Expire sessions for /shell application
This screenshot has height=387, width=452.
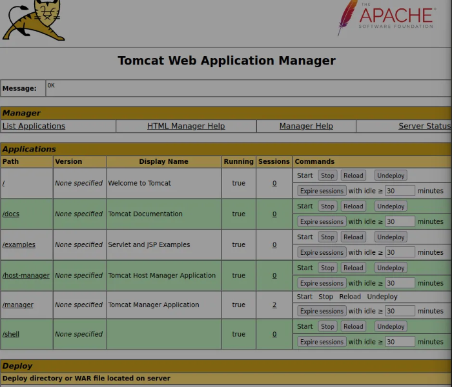tap(322, 342)
